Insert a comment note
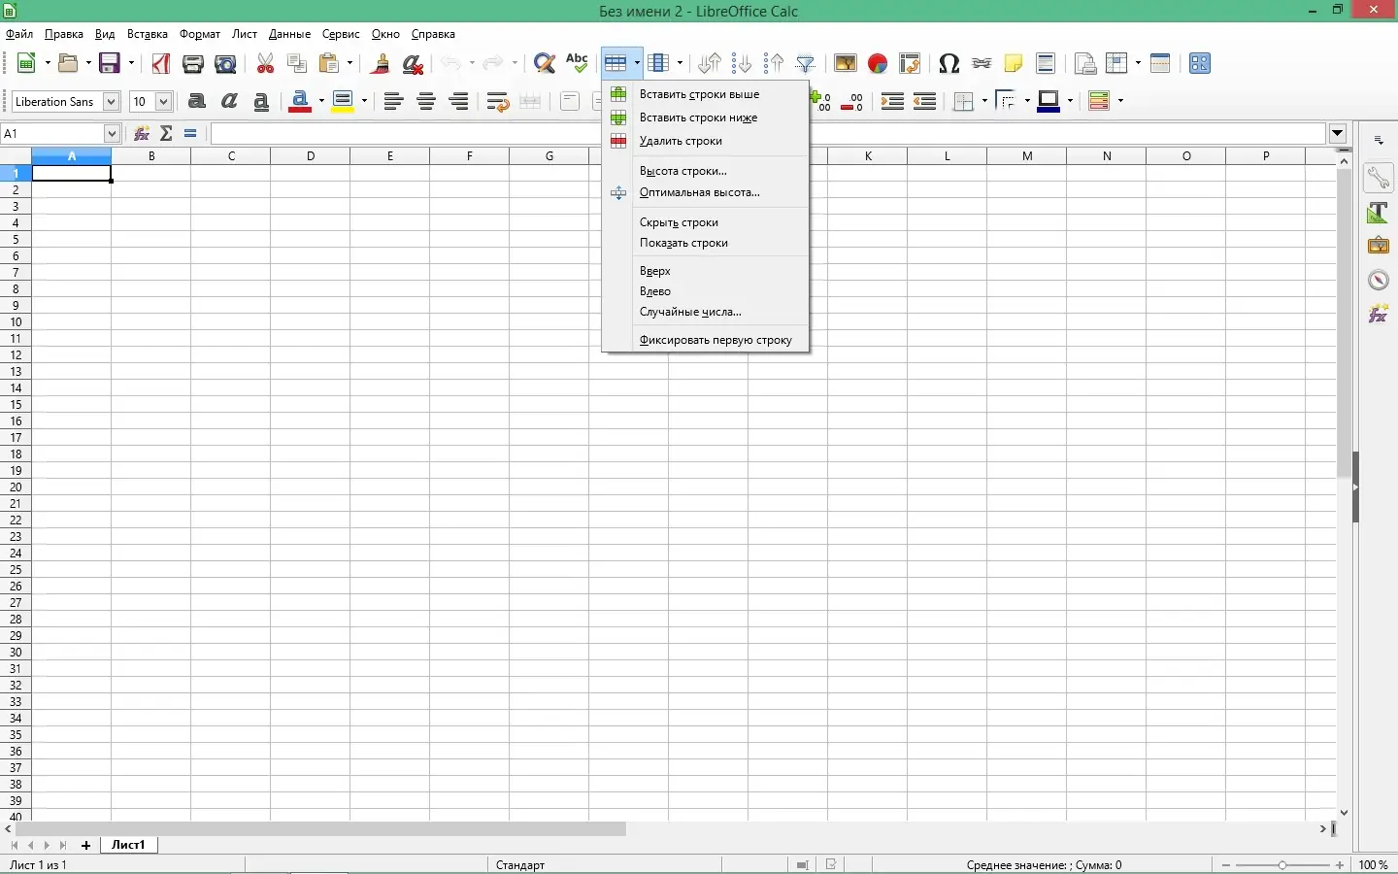 1014,64
